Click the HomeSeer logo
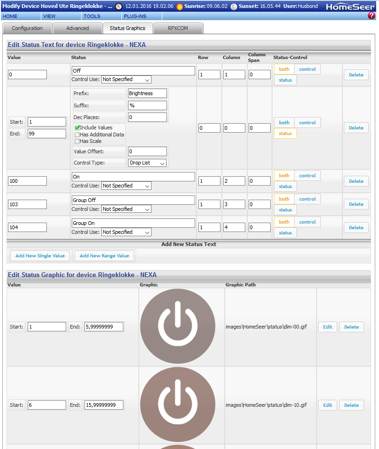The width and height of the screenshot is (379, 449). pos(350,7)
